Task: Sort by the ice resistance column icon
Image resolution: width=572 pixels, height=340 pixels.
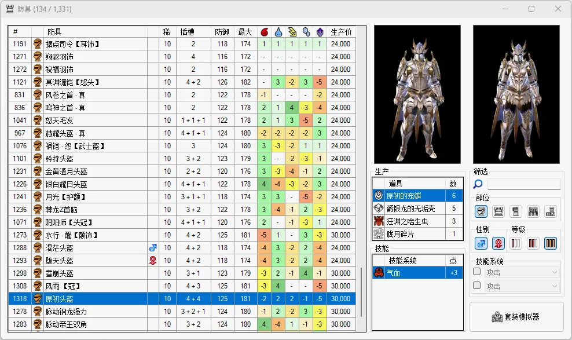Action: [x=306, y=32]
